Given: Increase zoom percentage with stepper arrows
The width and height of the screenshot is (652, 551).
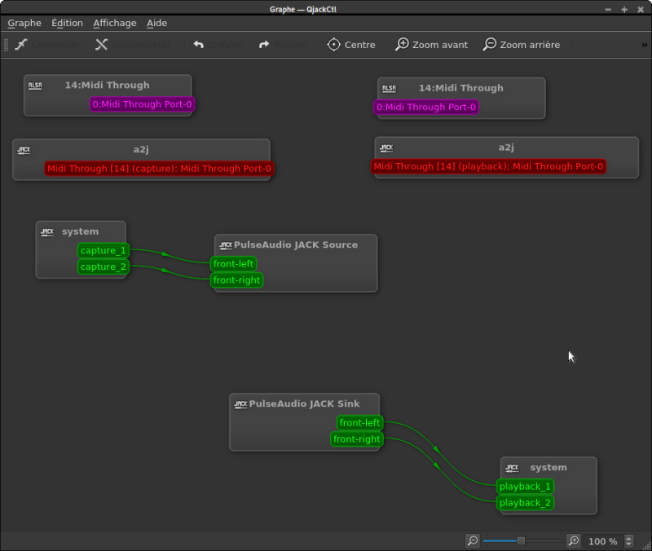Looking at the screenshot, I should pyautogui.click(x=628, y=538).
